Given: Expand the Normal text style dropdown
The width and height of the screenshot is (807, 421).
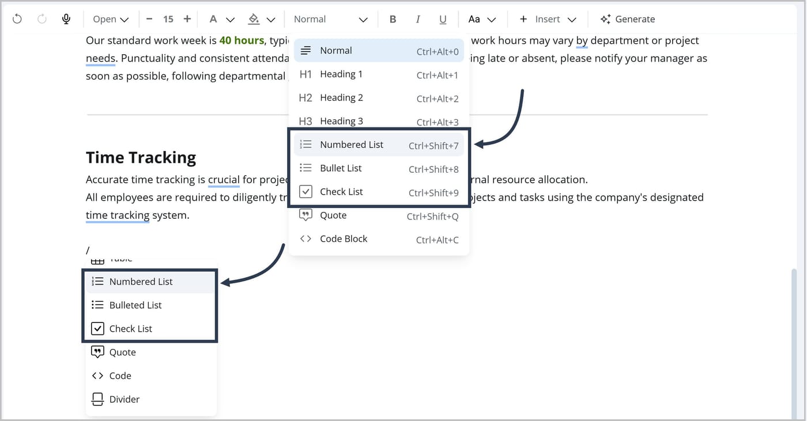Looking at the screenshot, I should coord(330,19).
